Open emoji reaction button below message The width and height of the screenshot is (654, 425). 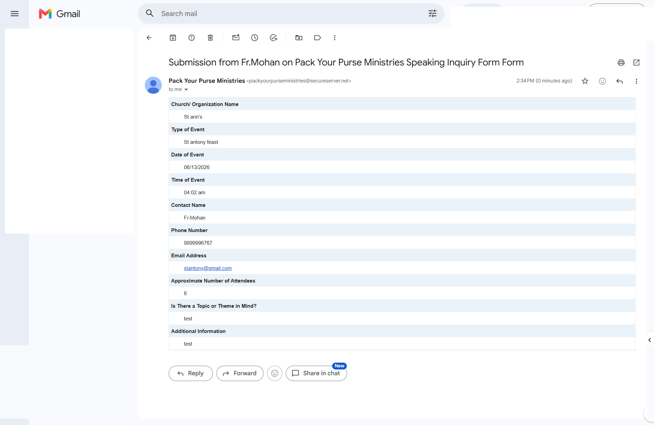tap(275, 373)
